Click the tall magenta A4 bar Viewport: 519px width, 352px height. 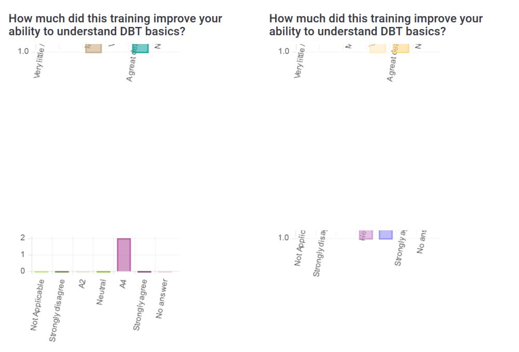pos(124,255)
